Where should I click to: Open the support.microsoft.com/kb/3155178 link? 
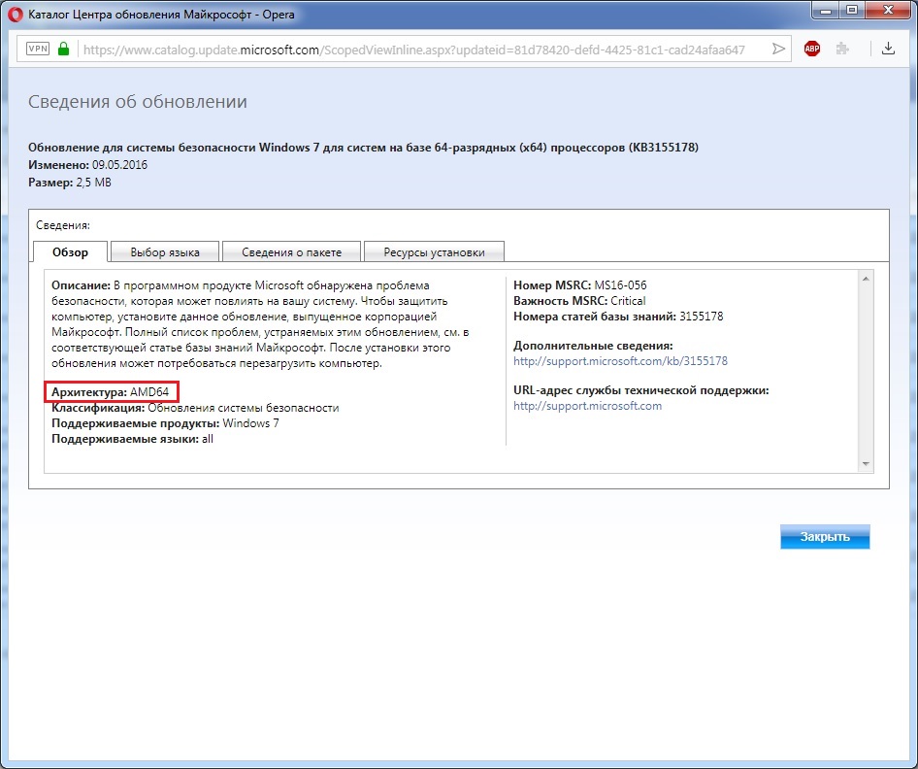point(620,361)
